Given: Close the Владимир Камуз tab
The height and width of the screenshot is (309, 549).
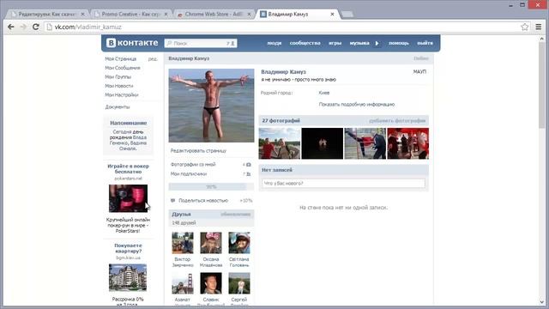Looking at the screenshot, I should click(332, 14).
